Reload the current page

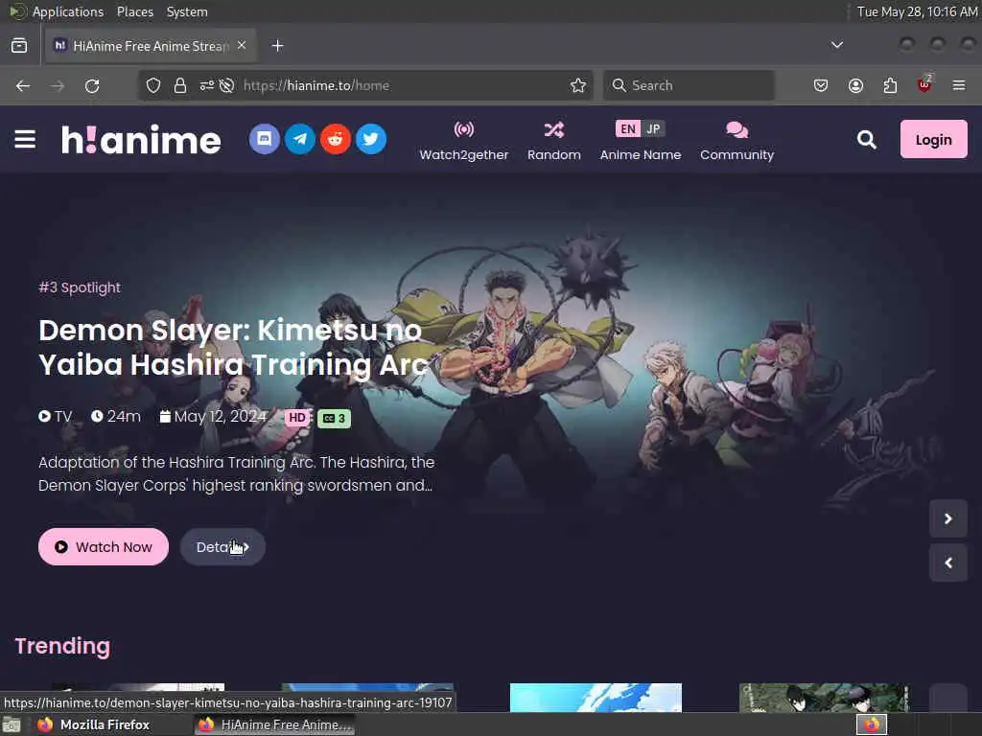[92, 85]
